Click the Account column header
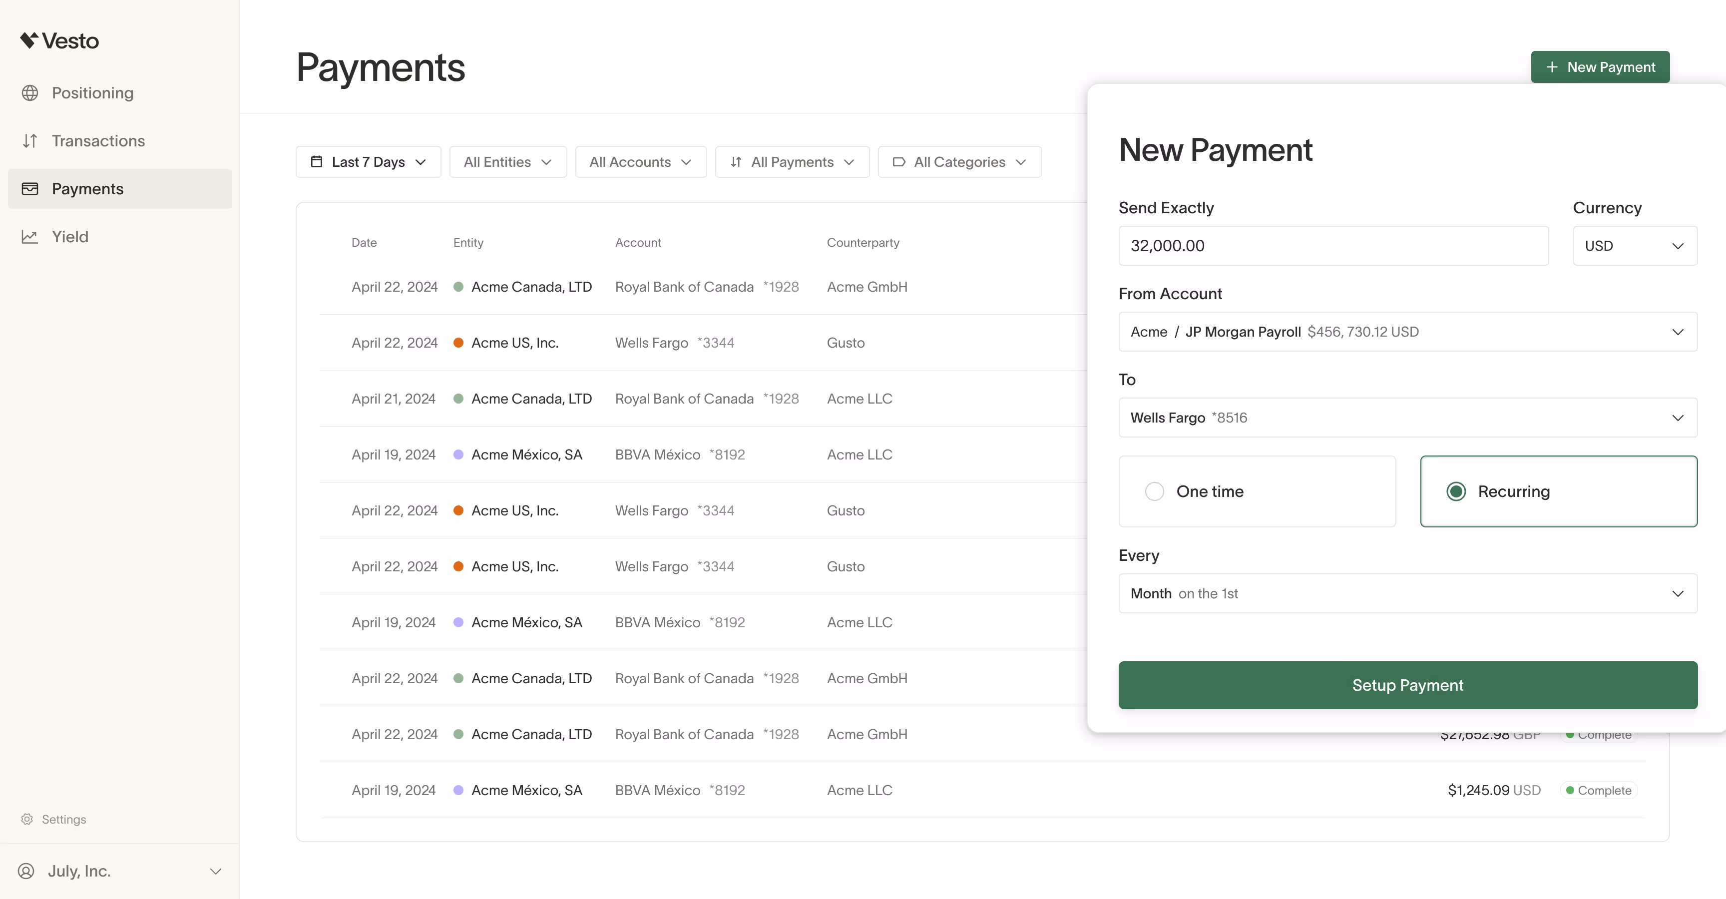Image resolution: width=1726 pixels, height=899 pixels. pyautogui.click(x=638, y=243)
